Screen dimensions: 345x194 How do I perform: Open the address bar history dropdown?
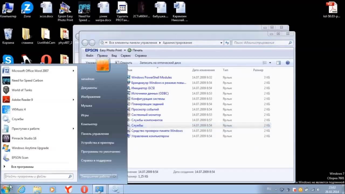pos(221,43)
